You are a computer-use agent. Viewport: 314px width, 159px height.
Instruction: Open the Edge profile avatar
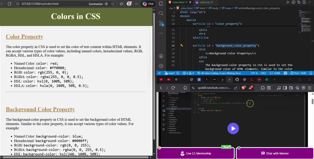coord(129,4)
